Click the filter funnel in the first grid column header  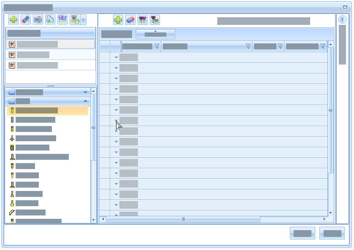coord(157,46)
